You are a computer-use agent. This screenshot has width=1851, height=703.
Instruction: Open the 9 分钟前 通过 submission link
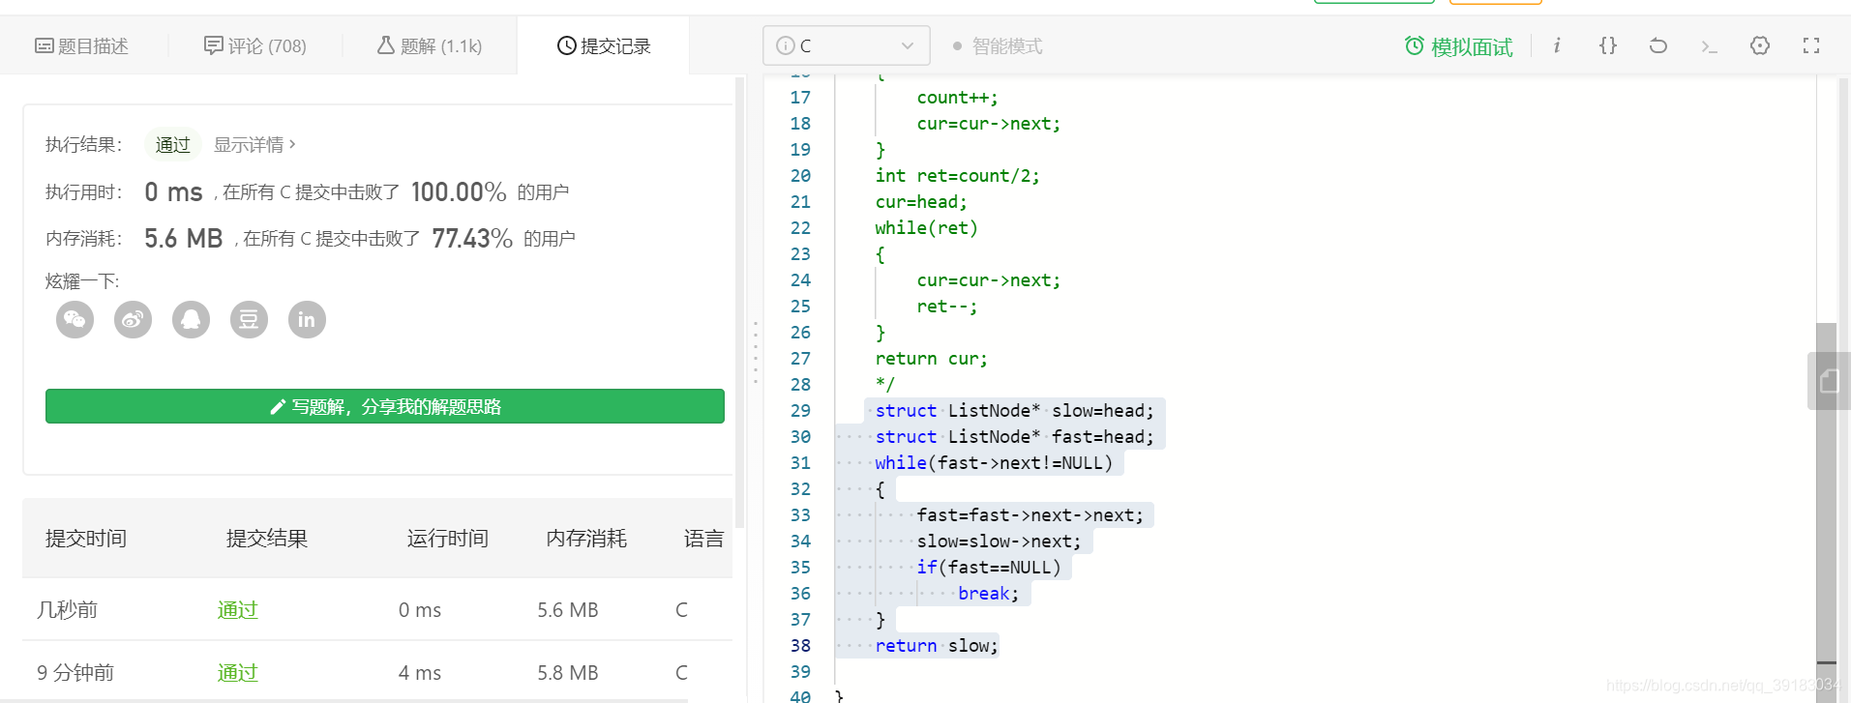[x=237, y=673]
